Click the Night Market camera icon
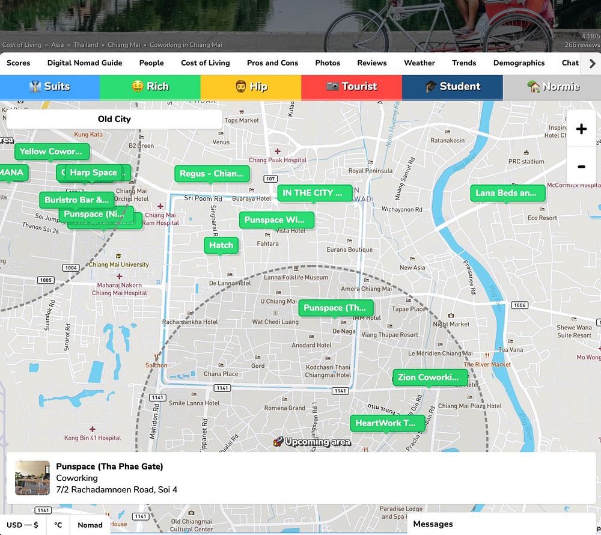601x535 pixels. pos(451,316)
